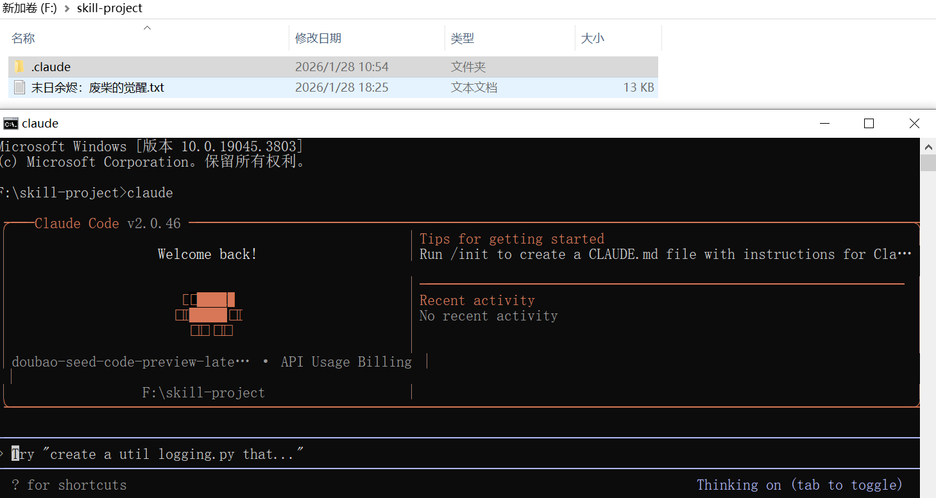Minimize the claude terminal window

click(x=824, y=124)
